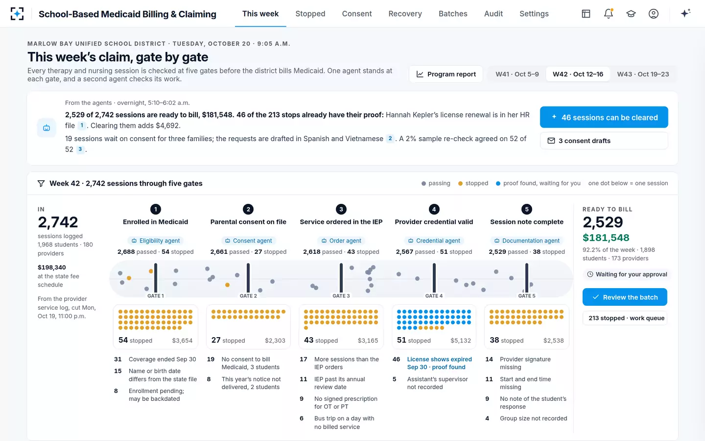Open License shows expired proof found link
The image size is (705, 441).
click(x=439, y=363)
